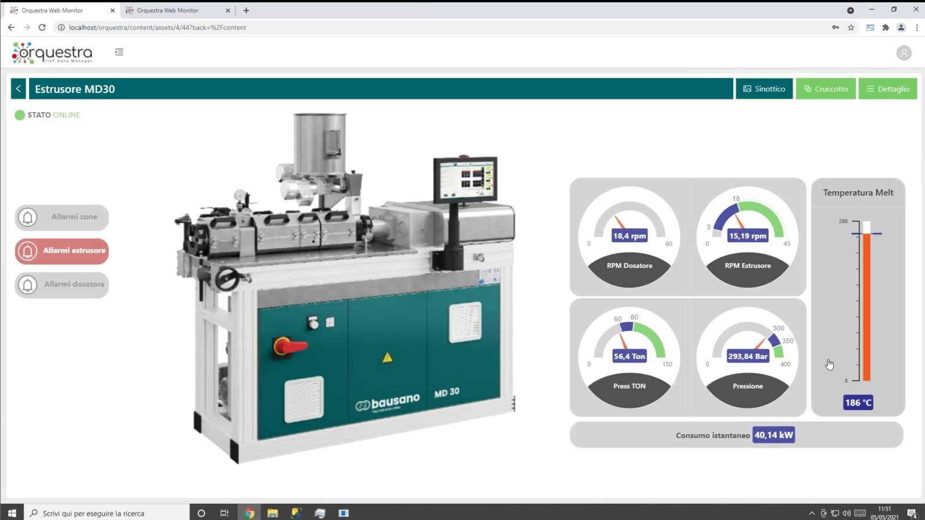Click the taskbar clock and date

[x=884, y=513]
